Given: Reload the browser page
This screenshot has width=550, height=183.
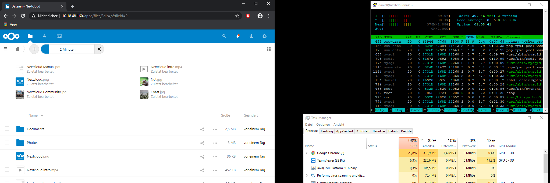Looking at the screenshot, I should point(23,16).
